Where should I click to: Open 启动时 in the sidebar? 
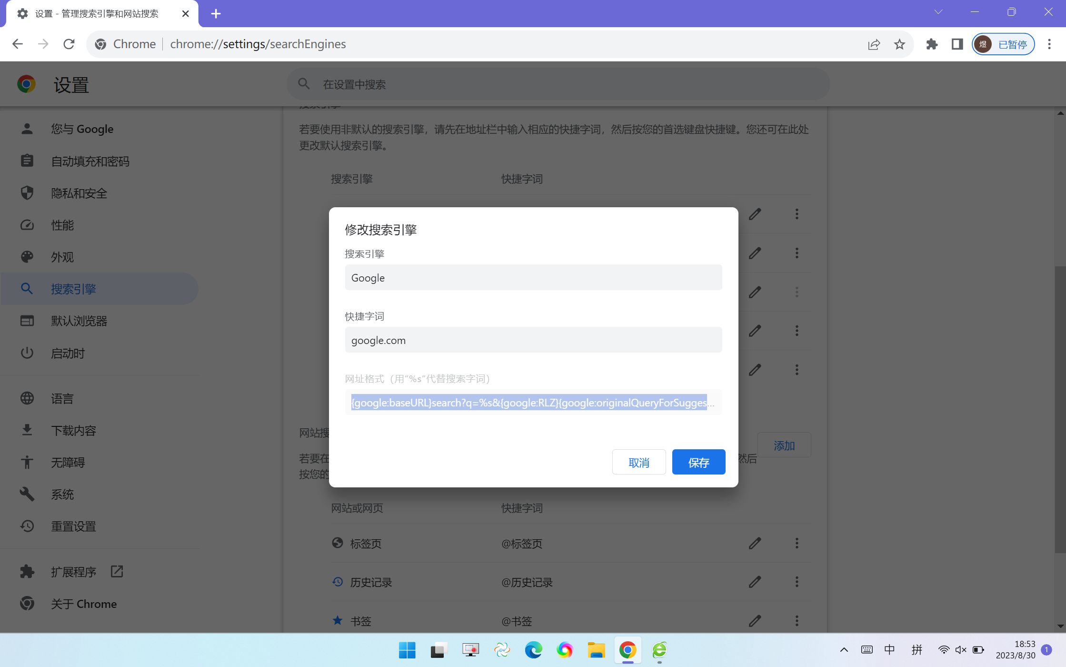click(100, 353)
